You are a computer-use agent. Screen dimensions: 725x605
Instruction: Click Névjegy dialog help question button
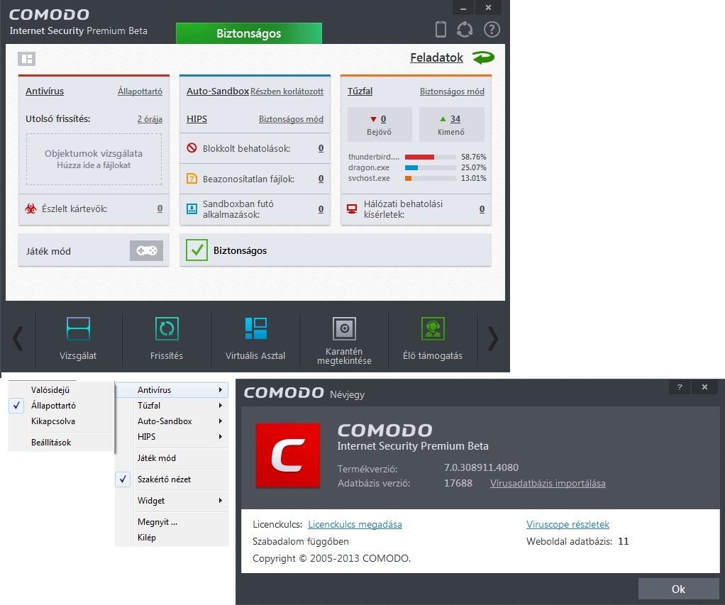(x=680, y=387)
